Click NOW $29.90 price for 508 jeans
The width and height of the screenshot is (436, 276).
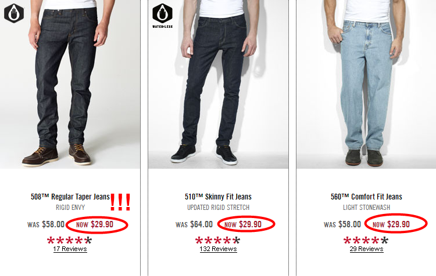(95, 224)
